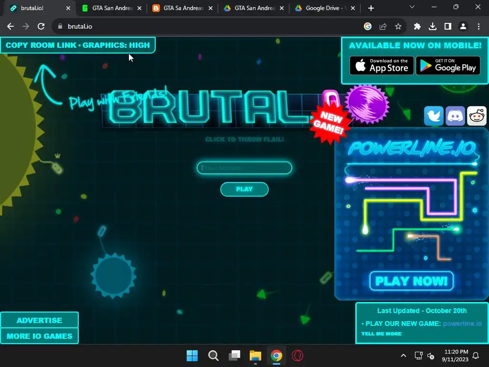Switch to the Blogger GTA Sa Andreas tab
The image size is (489, 367).
(183, 8)
